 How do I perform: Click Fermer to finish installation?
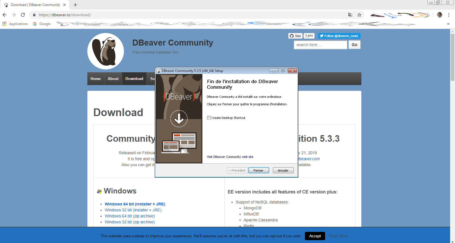point(259,170)
